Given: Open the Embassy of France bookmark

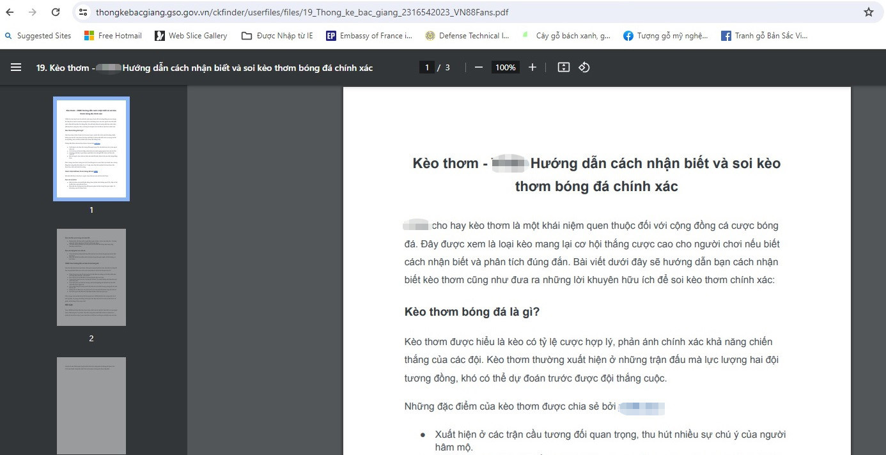Looking at the screenshot, I should pos(369,36).
